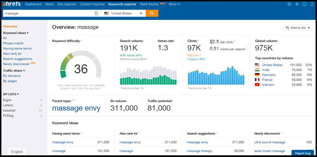Open ultra sound massage keyword link
The image size is (317, 157).
click(x=270, y=142)
